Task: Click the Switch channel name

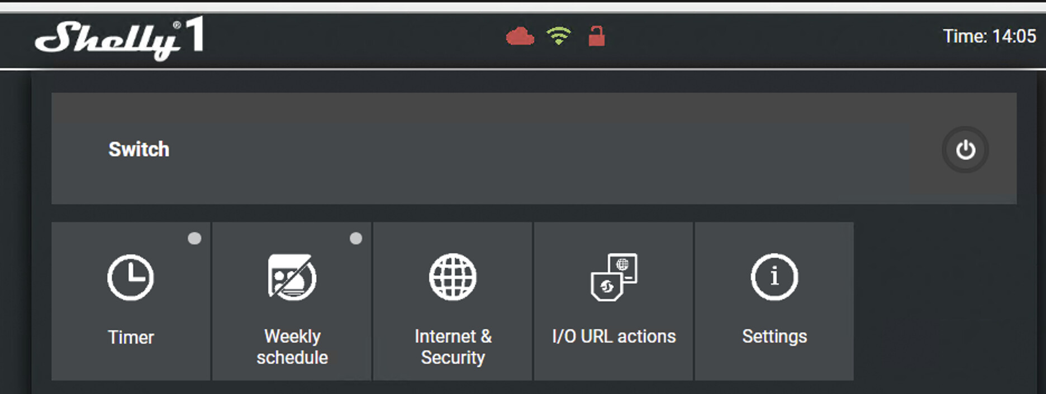Action: tap(139, 149)
